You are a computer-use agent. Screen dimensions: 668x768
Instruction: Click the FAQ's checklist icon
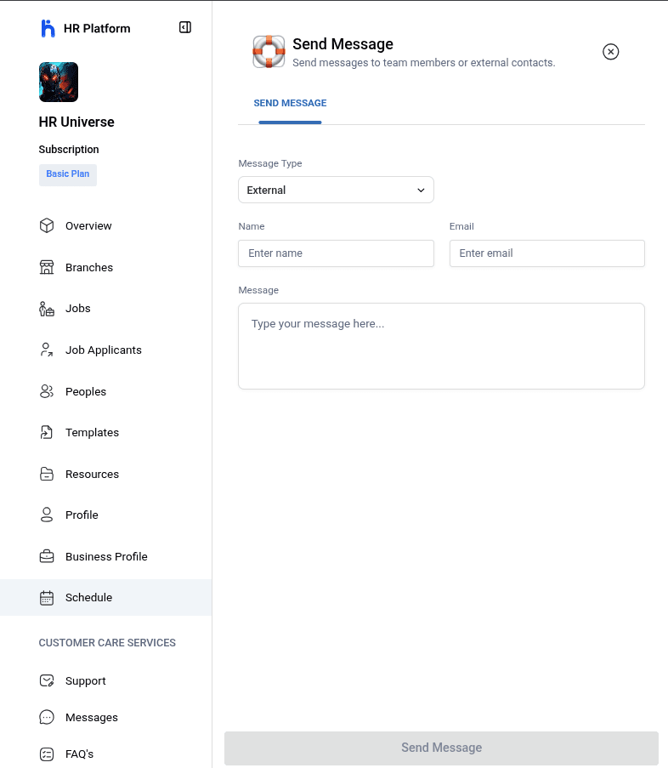(47, 754)
